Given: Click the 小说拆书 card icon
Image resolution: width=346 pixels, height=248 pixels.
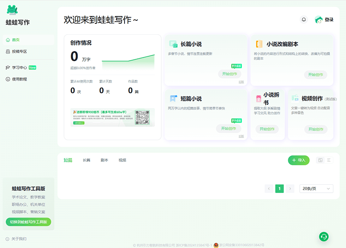Looking at the screenshot, I should pyautogui.click(x=258, y=98).
